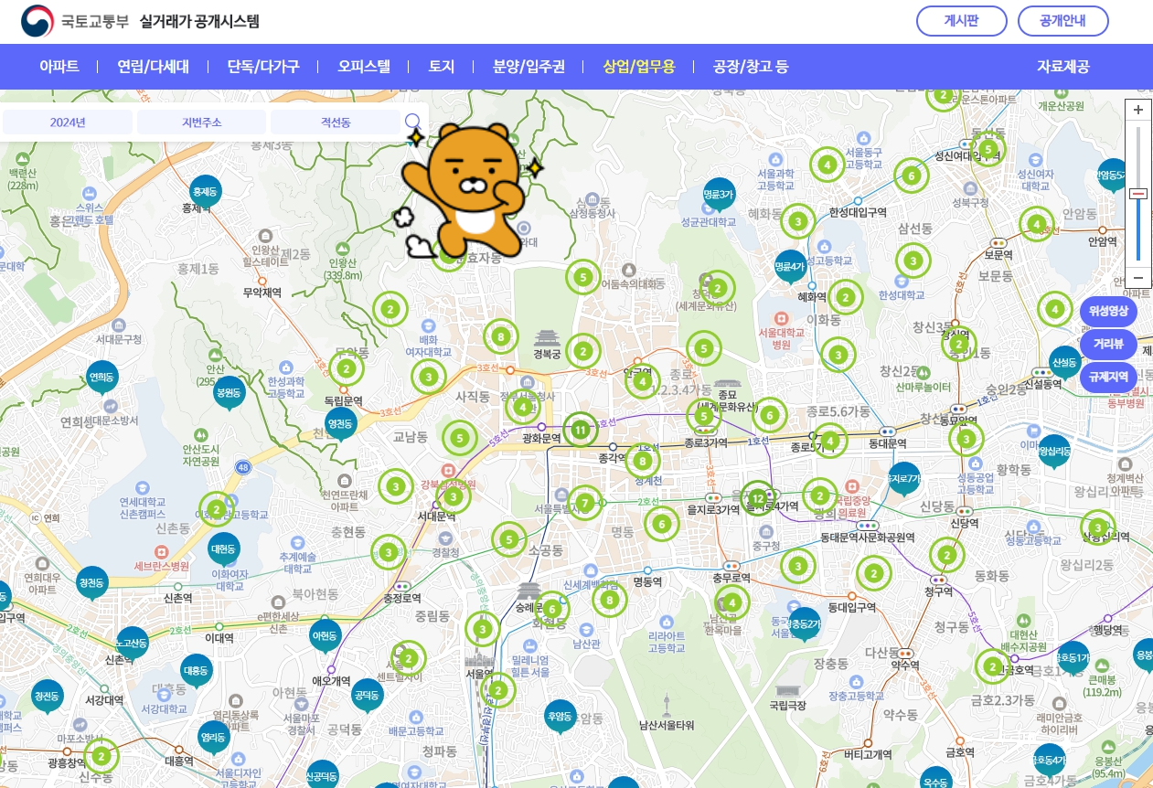
Task: Zoom out with the map minus button
Action: tap(1138, 277)
